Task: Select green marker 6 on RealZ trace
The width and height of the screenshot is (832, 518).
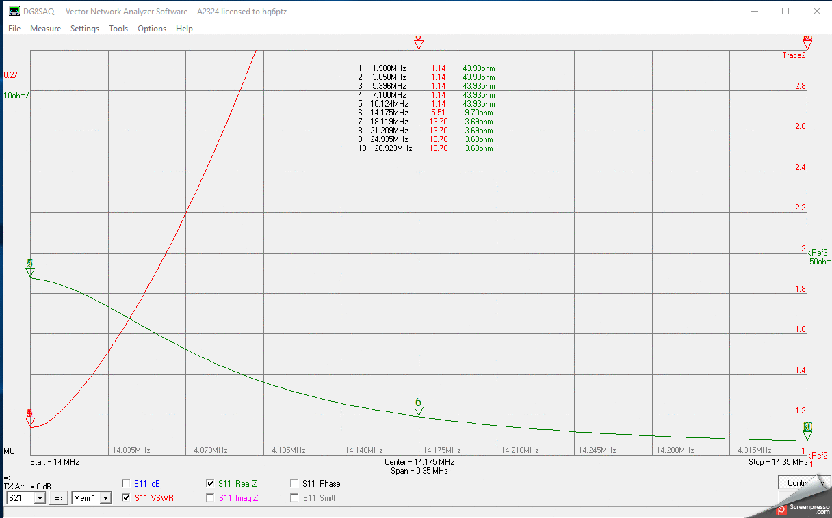Action: pyautogui.click(x=419, y=410)
